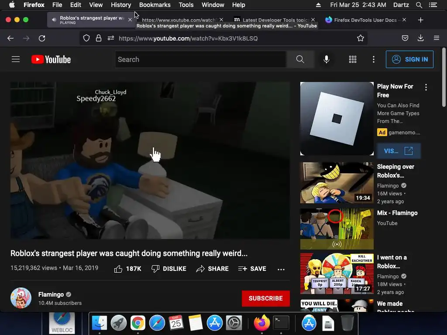The height and width of the screenshot is (335, 447).
Task: Focus the YouTube search field
Action: 201,59
